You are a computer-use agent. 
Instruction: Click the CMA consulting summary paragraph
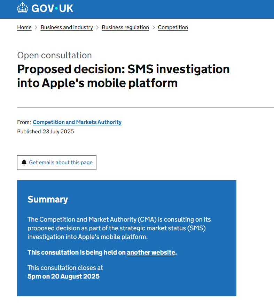tap(119, 228)
